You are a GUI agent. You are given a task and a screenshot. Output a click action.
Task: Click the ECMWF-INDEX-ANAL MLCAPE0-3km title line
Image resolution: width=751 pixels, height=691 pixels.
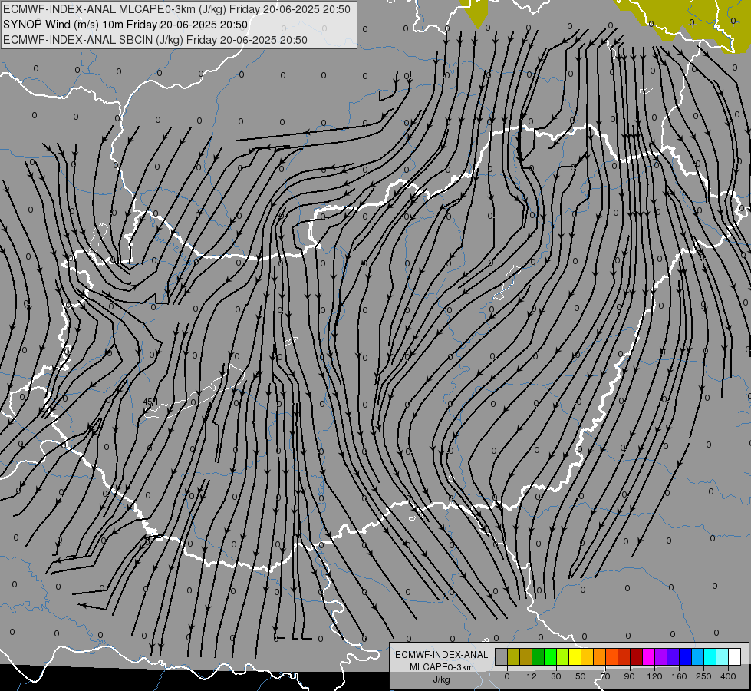pos(176,9)
